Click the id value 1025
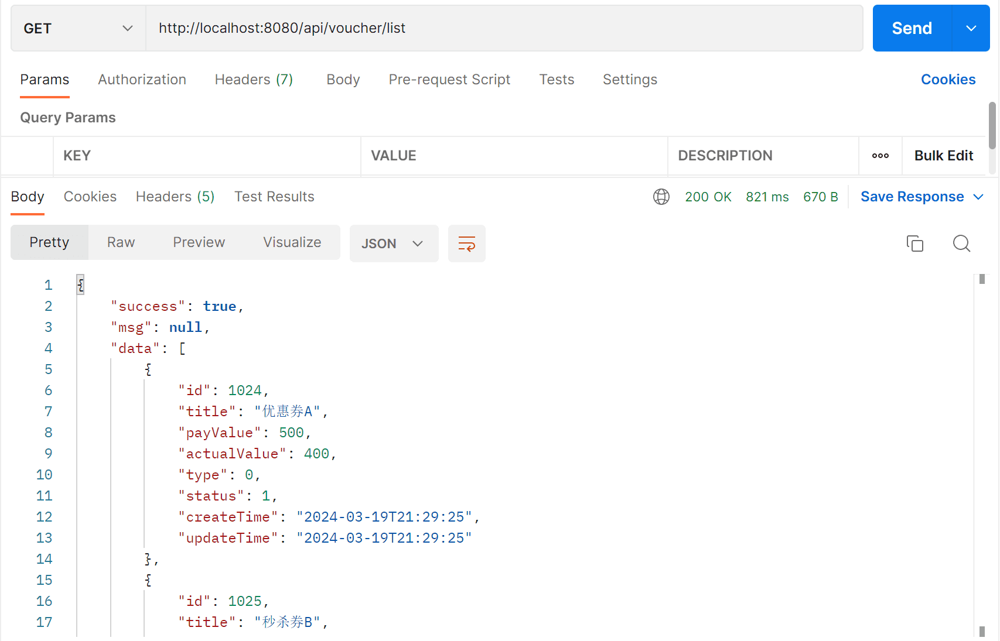Viewport: 1000px width, 641px height. [244, 601]
